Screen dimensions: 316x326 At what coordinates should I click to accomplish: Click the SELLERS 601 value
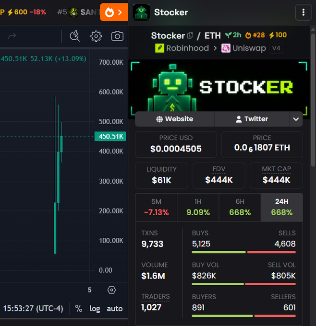[x=290, y=307]
